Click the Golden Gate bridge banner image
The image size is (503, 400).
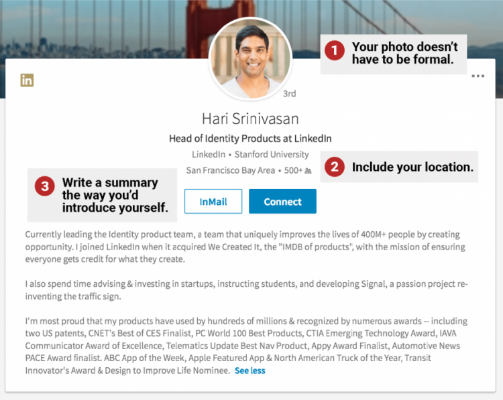point(101,27)
